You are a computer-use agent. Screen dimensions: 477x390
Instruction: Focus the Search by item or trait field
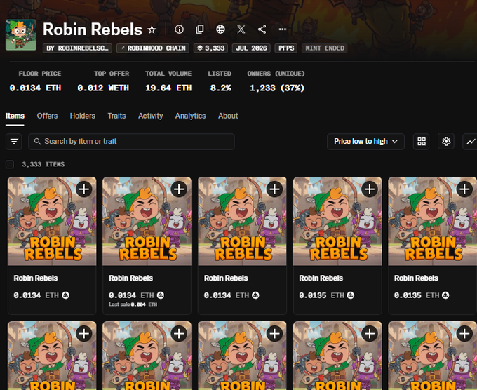[x=131, y=142]
